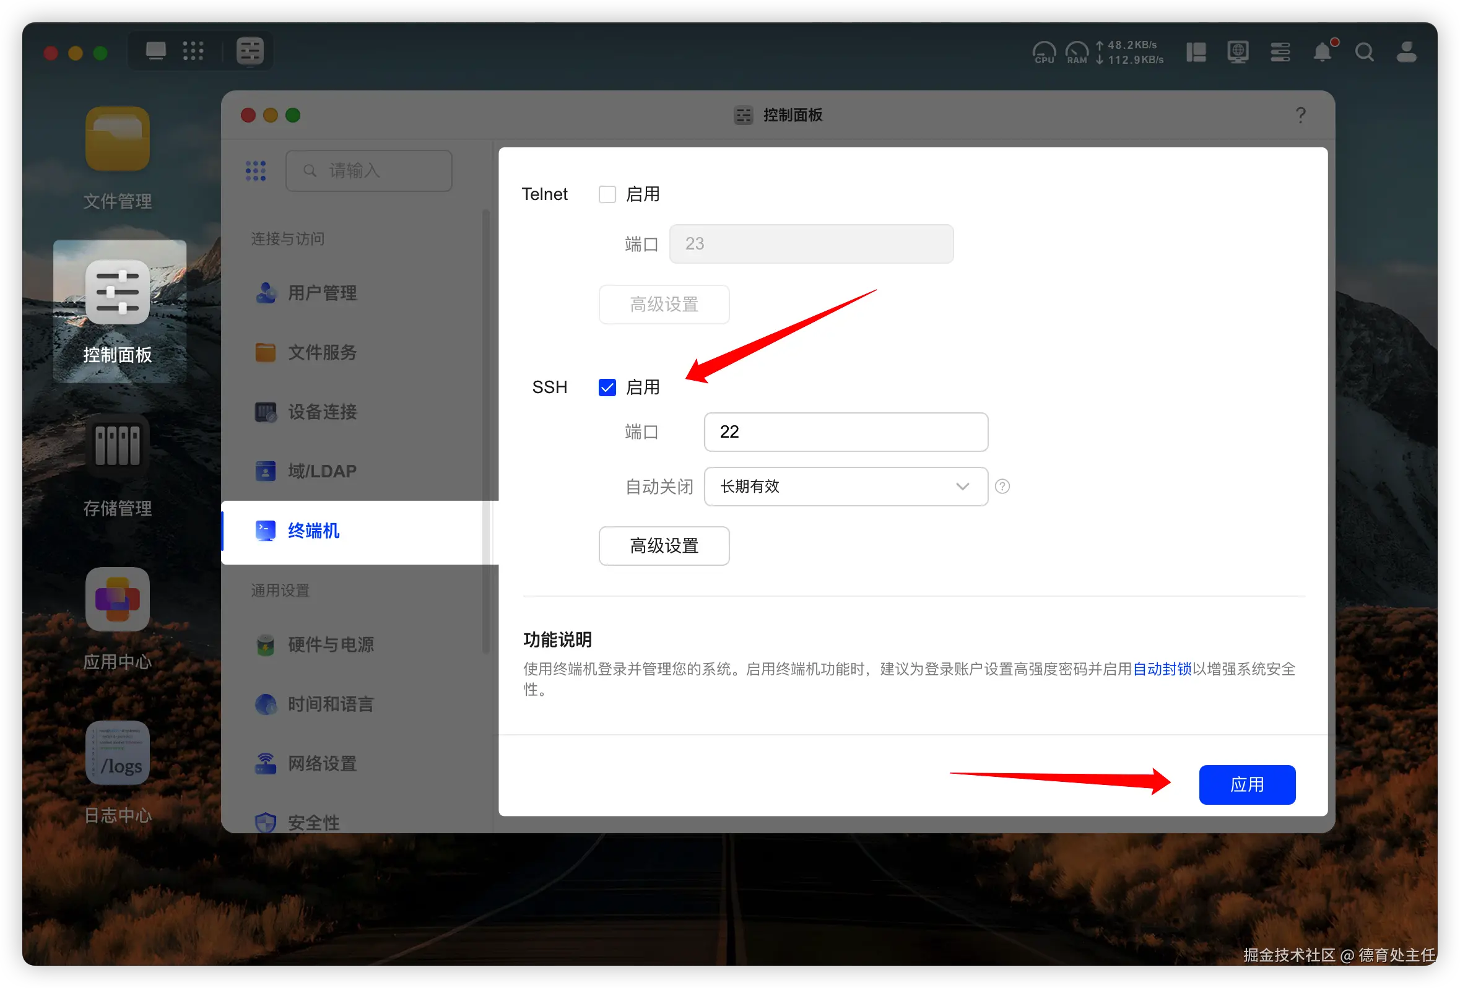The height and width of the screenshot is (988, 1460).
Task: Open the File Manager desktop icon
Action: click(118, 139)
